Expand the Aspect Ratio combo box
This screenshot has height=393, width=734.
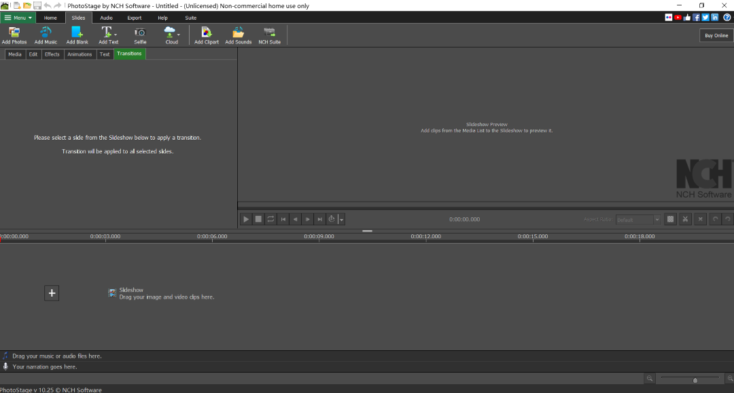657,219
